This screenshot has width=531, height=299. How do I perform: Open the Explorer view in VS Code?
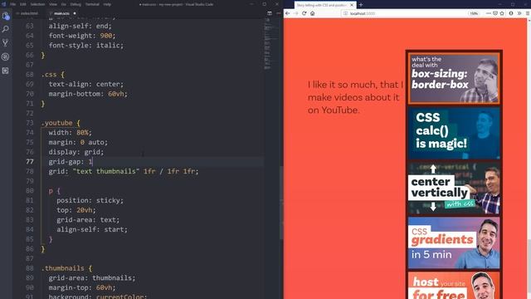coord(6,16)
